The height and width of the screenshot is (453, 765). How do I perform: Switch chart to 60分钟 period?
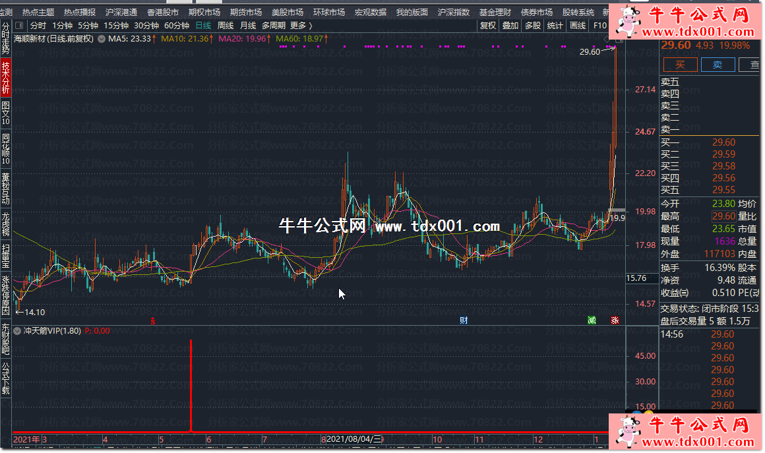point(177,26)
